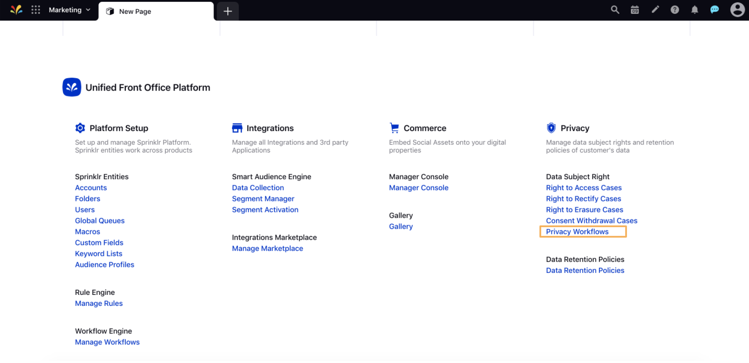Screen dimensions: 749x363
Task: Open Right to Access Cases
Action: [x=584, y=188]
